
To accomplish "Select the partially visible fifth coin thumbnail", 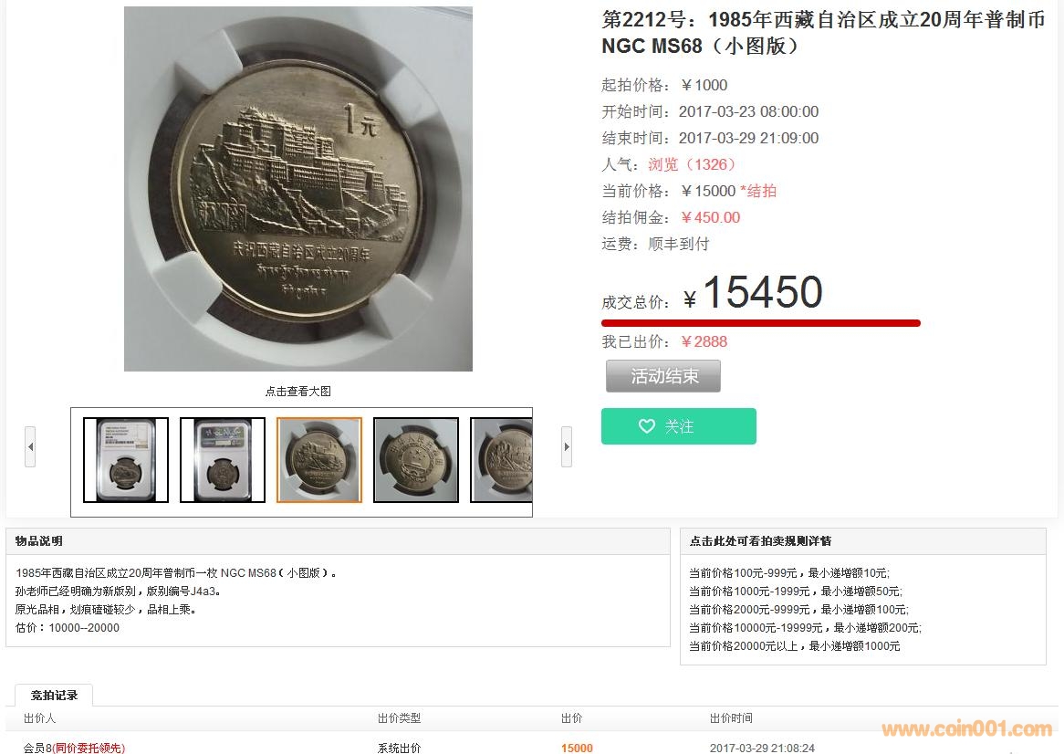I will pyautogui.click(x=502, y=459).
